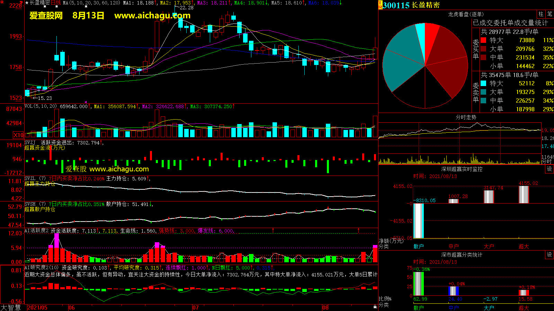Click the yellow TR badge before stock code 300115
This screenshot has height=311, width=554.
(380, 5)
